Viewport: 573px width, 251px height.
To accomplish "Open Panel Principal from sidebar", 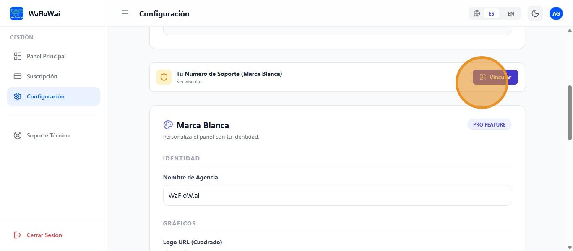I will click(46, 56).
